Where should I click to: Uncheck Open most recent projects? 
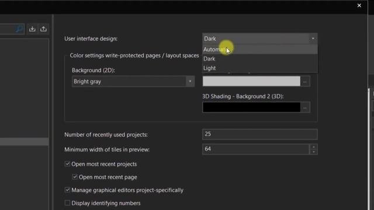click(67, 164)
